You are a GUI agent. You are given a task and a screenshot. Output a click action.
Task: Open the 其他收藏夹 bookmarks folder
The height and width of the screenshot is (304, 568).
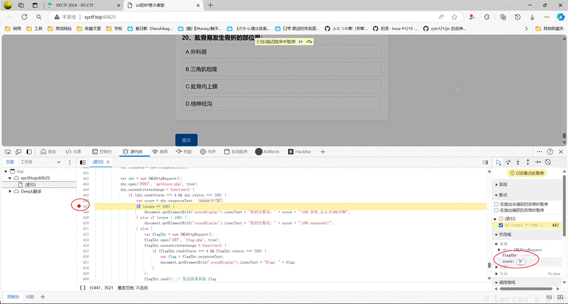(x=549, y=28)
